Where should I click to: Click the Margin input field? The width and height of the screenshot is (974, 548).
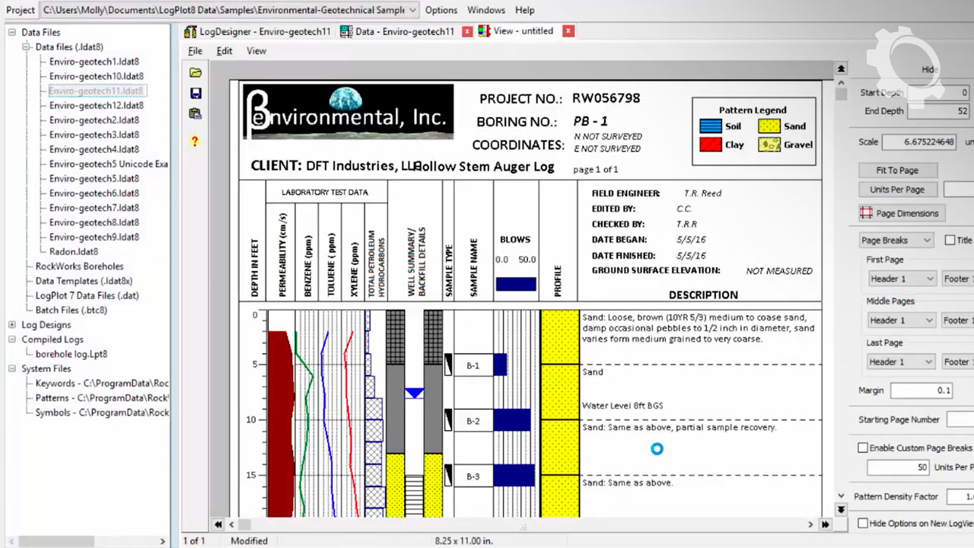(x=921, y=390)
